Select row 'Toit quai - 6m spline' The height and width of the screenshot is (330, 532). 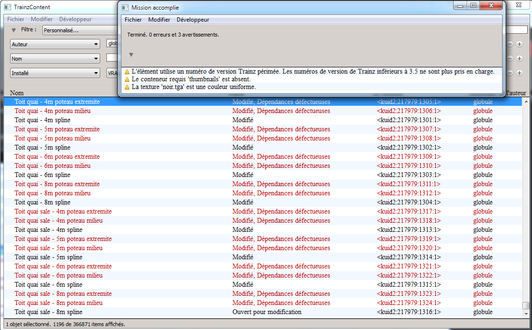pos(263,175)
